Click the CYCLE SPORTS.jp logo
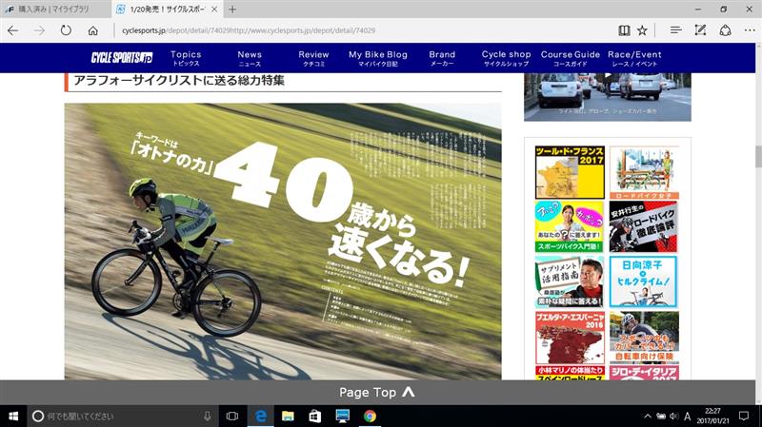The width and height of the screenshot is (762, 427). 122,58
